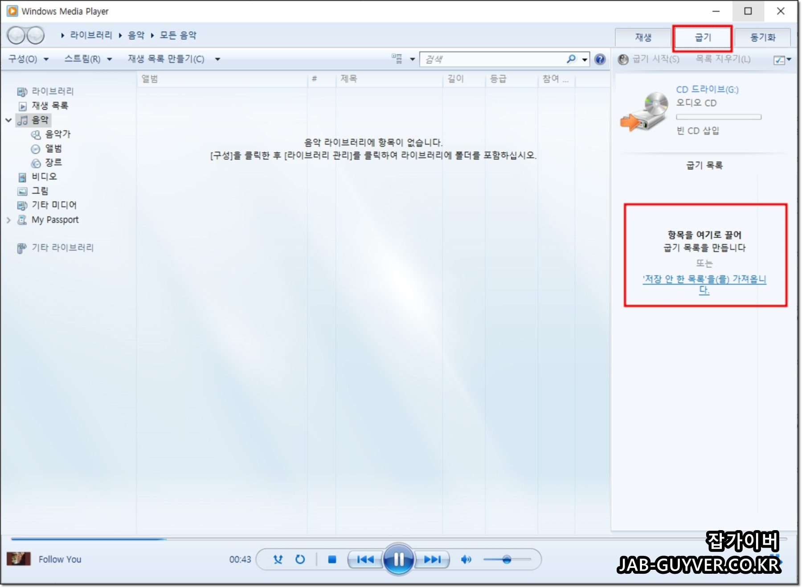Open the arrow beside 재생 목록 만들기

[217, 59]
